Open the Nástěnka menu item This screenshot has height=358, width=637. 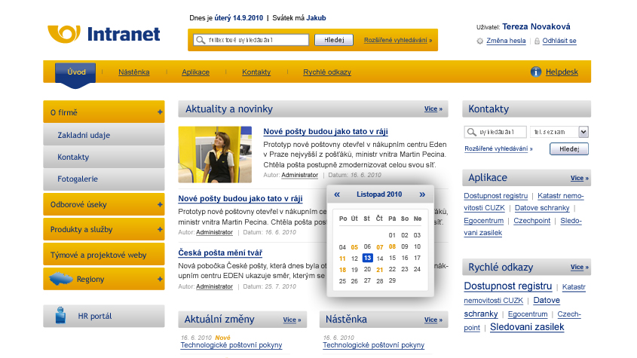click(x=133, y=72)
